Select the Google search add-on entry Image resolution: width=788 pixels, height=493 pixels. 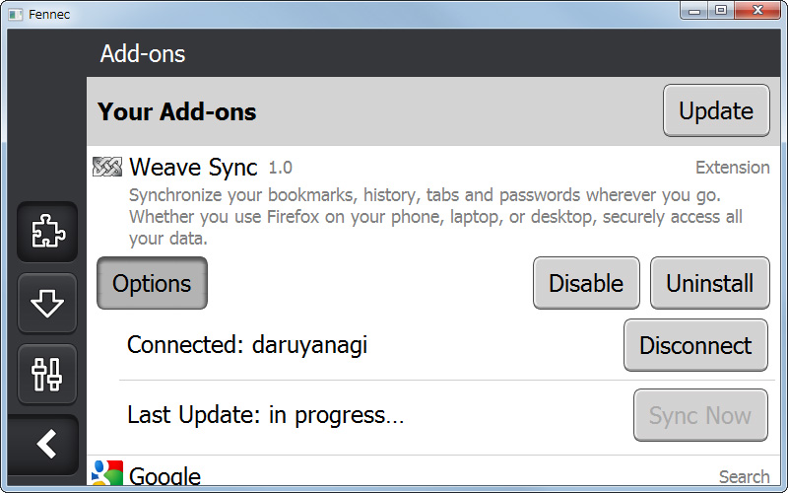tap(165, 478)
